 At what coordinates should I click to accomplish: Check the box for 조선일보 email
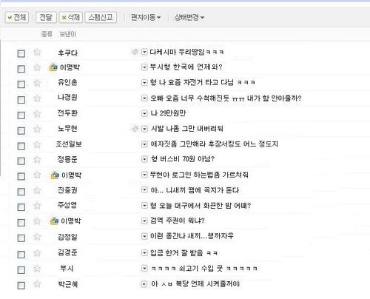pos(21,146)
